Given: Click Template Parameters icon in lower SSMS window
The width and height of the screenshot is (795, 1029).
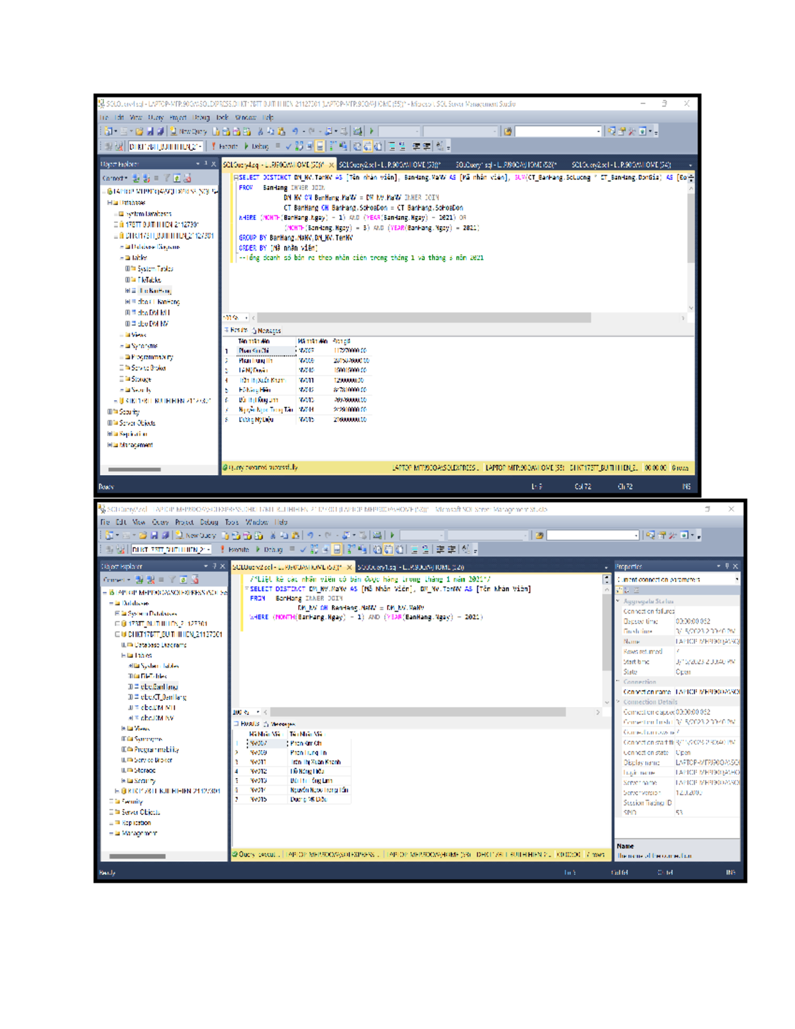Looking at the screenshot, I should point(465,549).
